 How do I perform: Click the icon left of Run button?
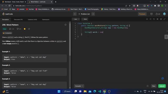(x=148, y=86)
